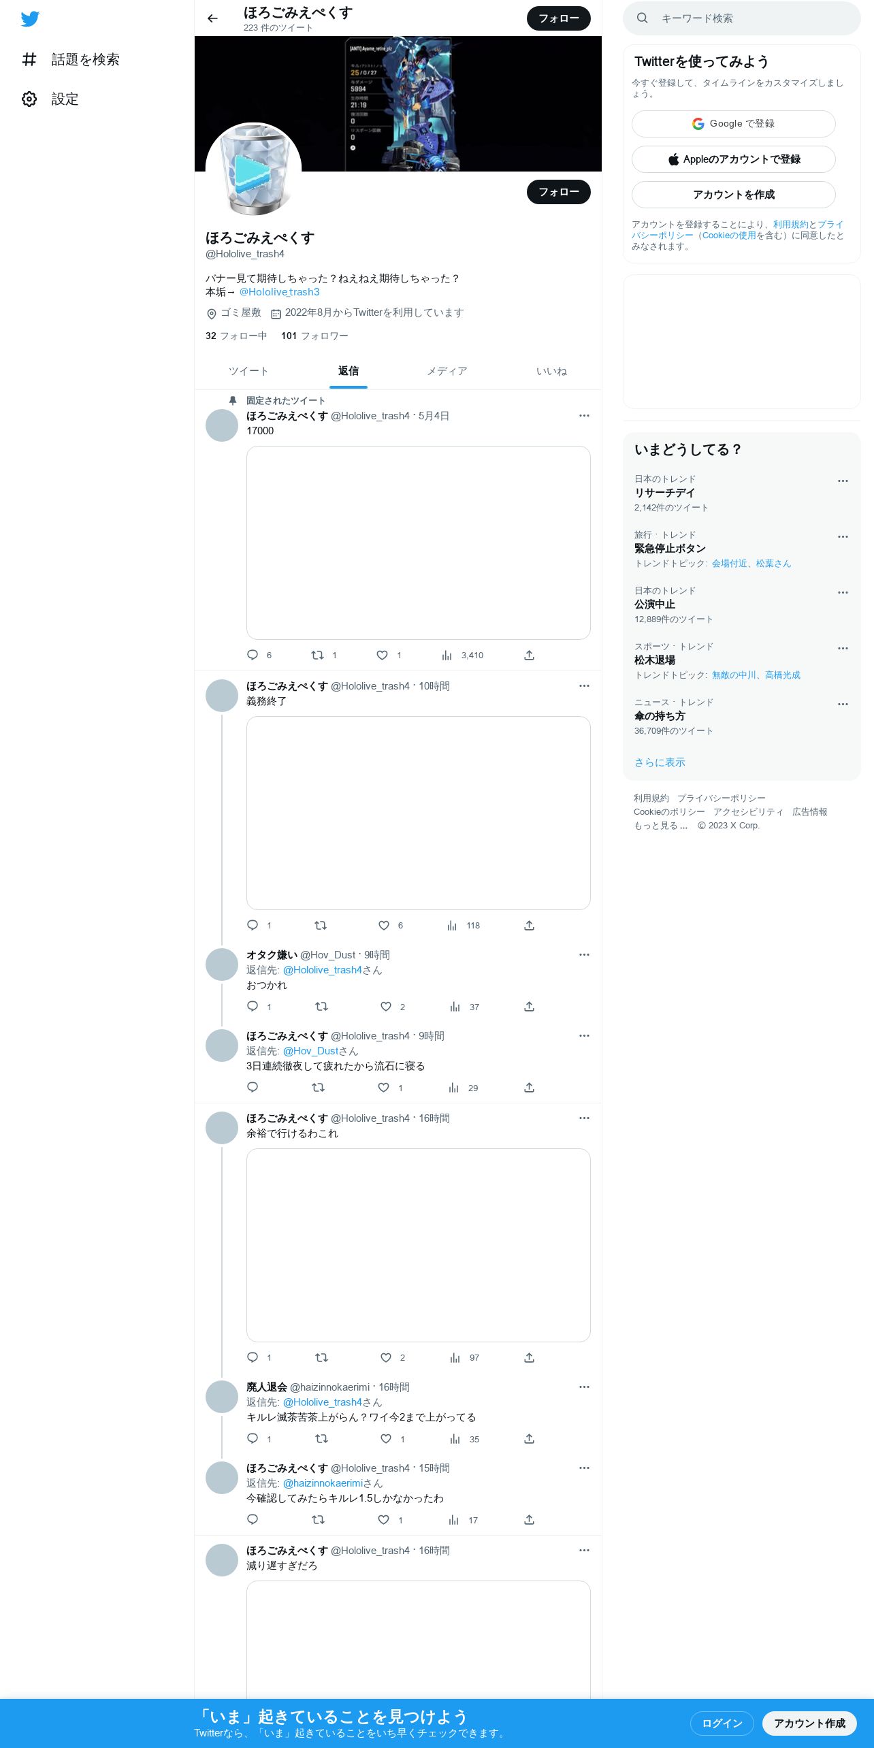Open @Hololive_trash3 link in bio

[x=279, y=291]
